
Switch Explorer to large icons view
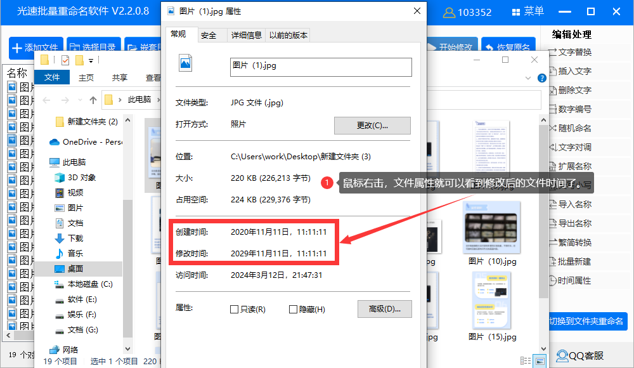coord(540,361)
